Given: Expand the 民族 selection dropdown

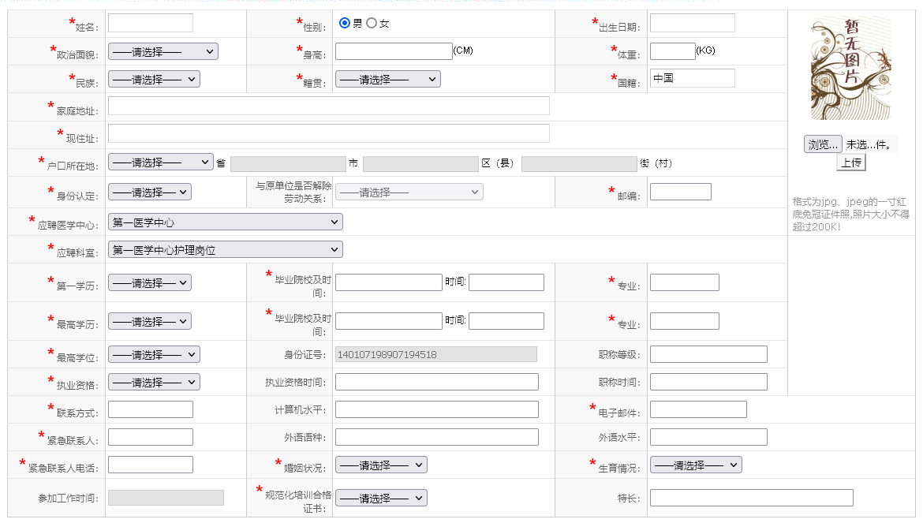Looking at the screenshot, I should 154,79.
